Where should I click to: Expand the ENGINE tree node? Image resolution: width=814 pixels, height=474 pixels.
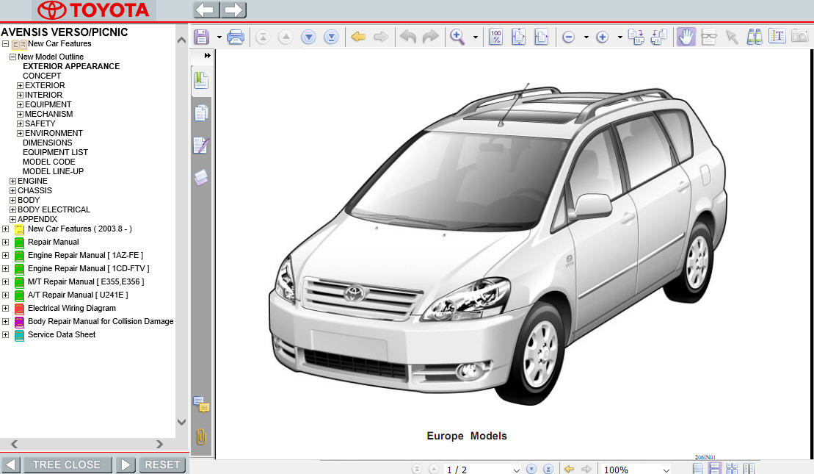pyautogui.click(x=12, y=181)
